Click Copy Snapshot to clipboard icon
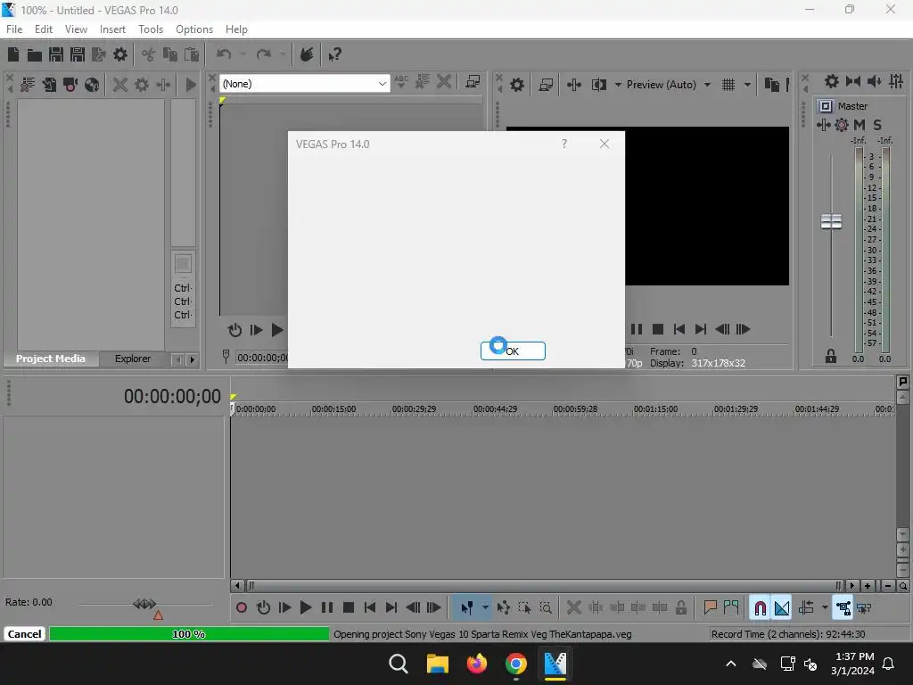This screenshot has height=685, width=913. click(x=771, y=85)
